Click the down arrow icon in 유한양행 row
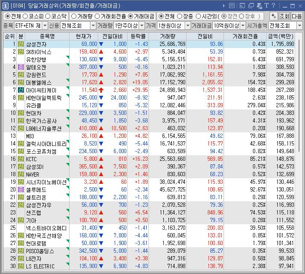This screenshot has height=274, width=305. 101,60
